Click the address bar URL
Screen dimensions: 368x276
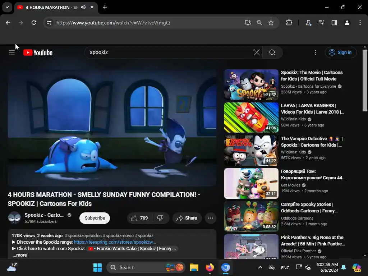click(113, 23)
